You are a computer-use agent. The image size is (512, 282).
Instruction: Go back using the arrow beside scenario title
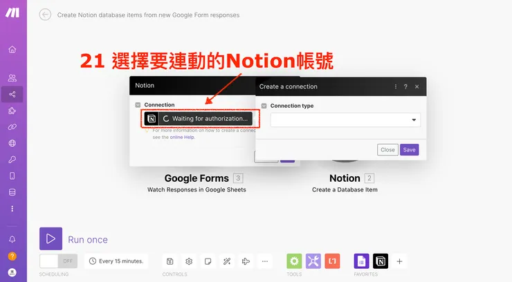pos(45,15)
